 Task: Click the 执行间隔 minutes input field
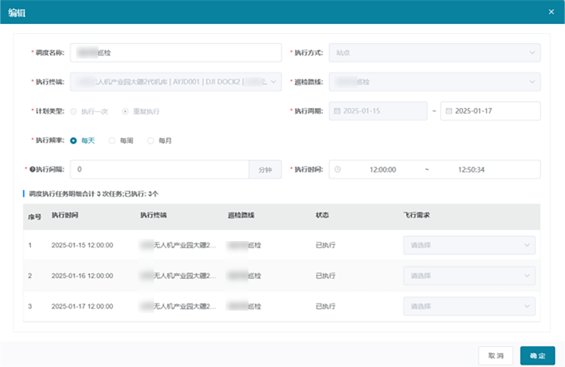point(159,169)
